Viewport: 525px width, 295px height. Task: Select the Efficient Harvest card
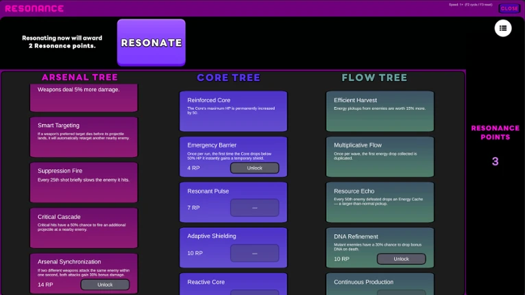tap(380, 111)
